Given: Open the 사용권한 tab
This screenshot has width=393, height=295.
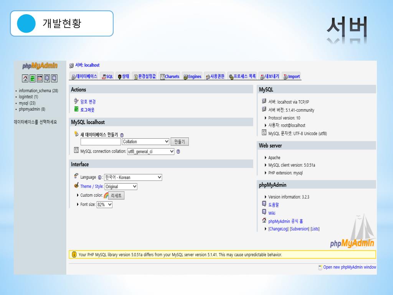Looking at the screenshot, I should coord(215,76).
